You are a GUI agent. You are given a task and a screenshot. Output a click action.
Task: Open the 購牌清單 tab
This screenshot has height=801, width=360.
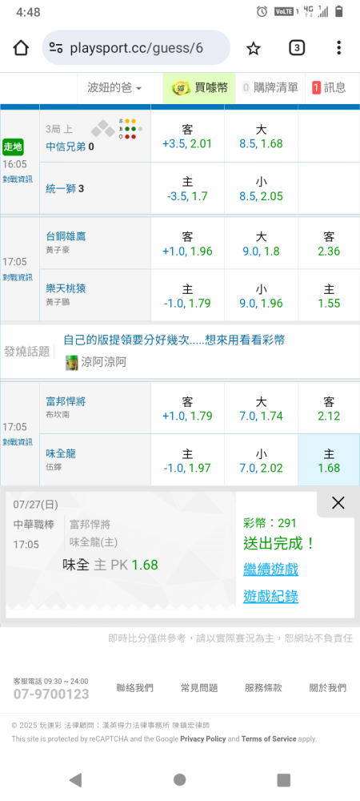click(270, 88)
